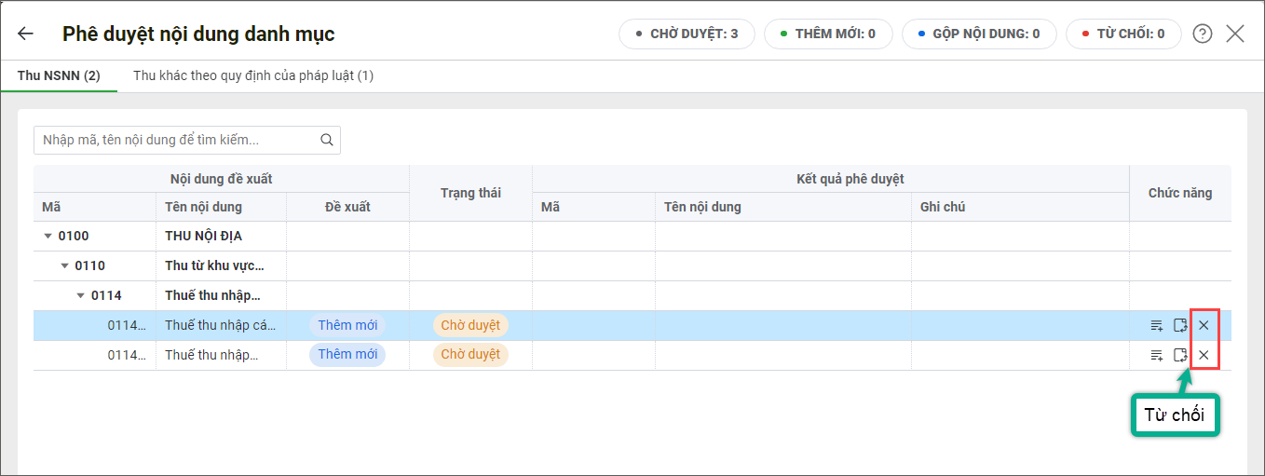Click the back arrow beside the page title

pos(25,34)
